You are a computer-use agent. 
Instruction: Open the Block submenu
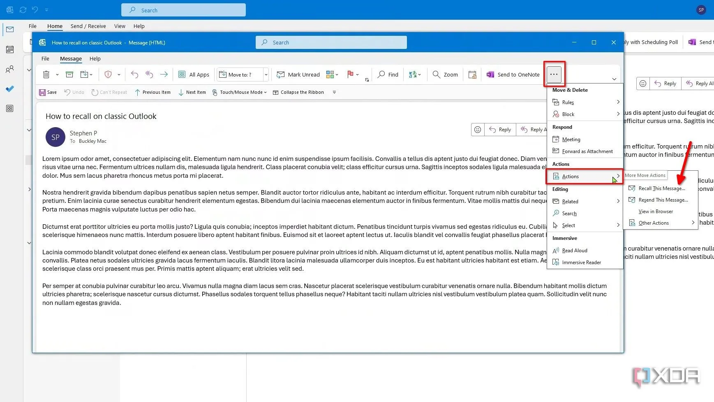tap(585, 114)
